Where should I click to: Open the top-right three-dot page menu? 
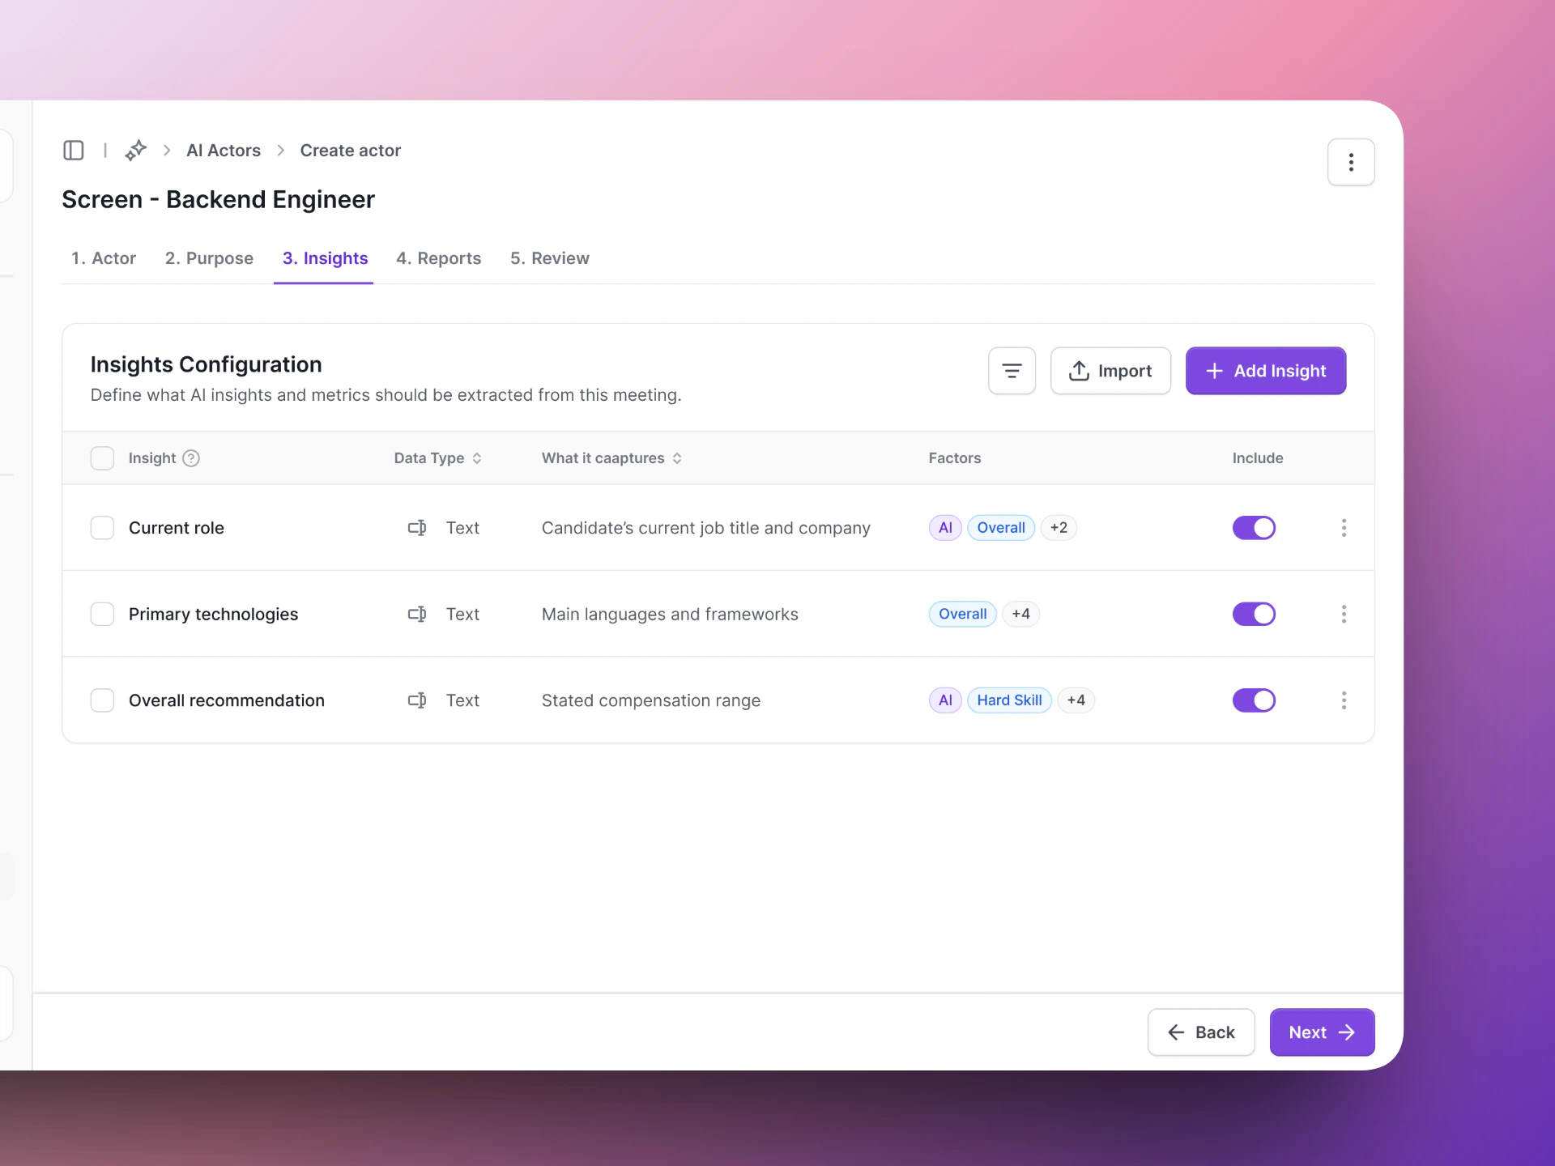pos(1350,163)
